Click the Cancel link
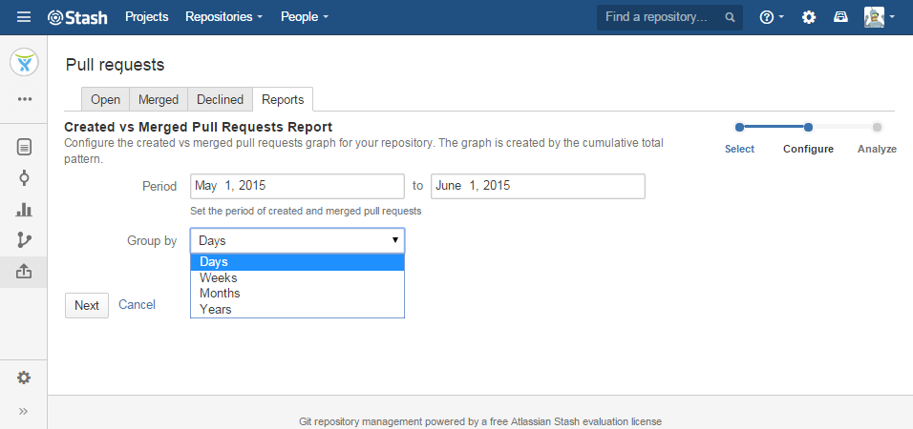Screen dimensions: 913x429 tap(137, 305)
